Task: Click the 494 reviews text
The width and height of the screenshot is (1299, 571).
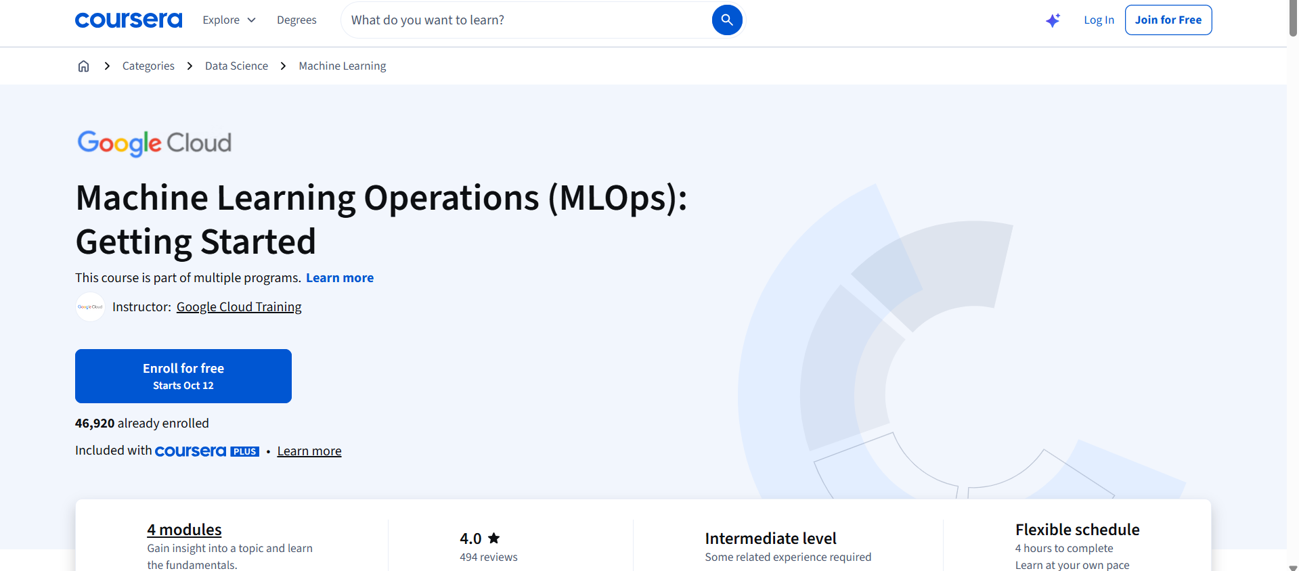Action: 489,557
